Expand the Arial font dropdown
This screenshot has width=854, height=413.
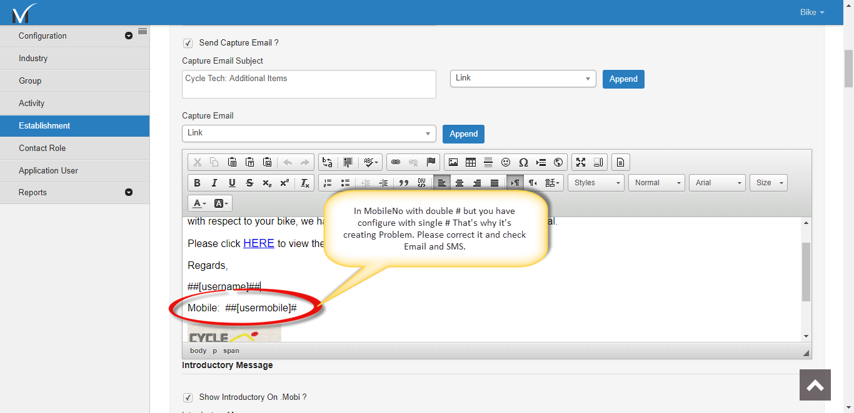[718, 183]
